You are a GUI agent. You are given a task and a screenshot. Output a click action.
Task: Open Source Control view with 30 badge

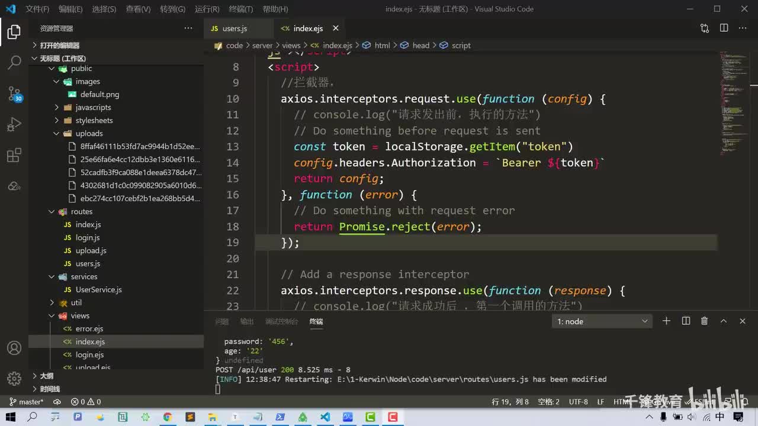(x=14, y=93)
